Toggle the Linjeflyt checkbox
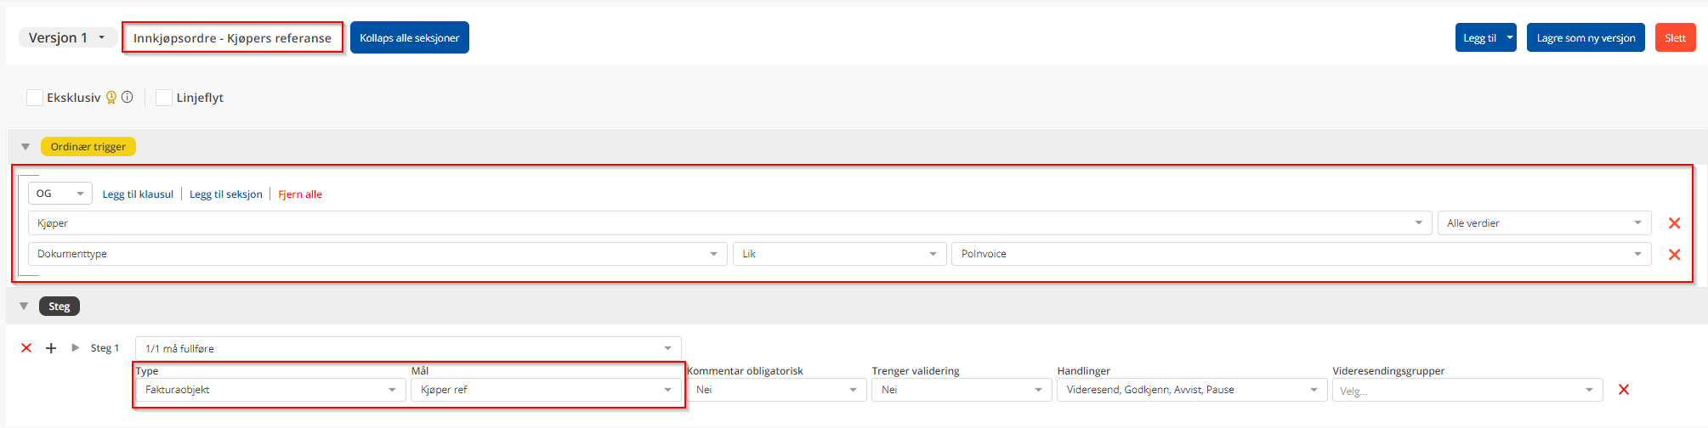The width and height of the screenshot is (1708, 428). point(164,98)
